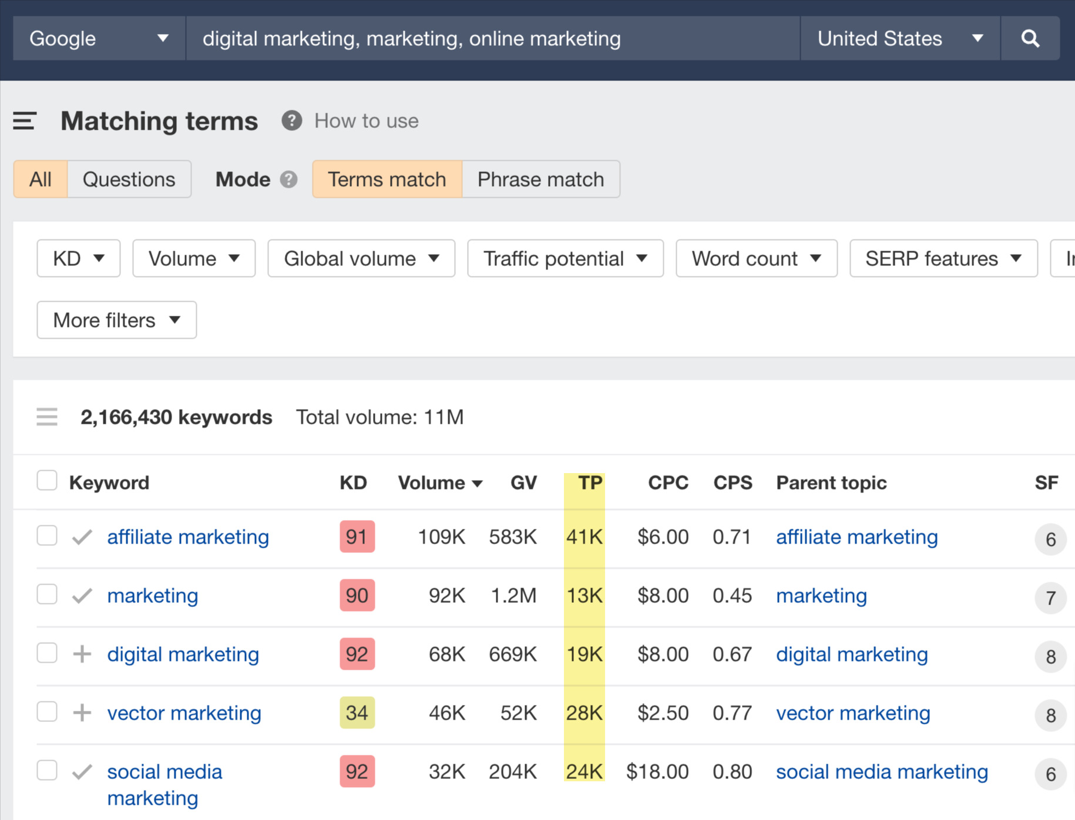Switch to the Phrase match tab

(x=540, y=179)
